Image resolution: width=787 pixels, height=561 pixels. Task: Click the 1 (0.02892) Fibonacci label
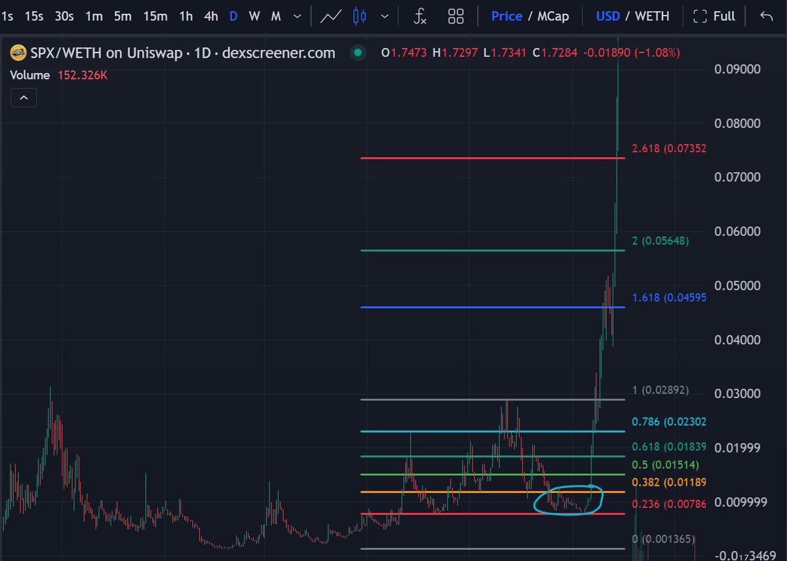click(x=660, y=390)
